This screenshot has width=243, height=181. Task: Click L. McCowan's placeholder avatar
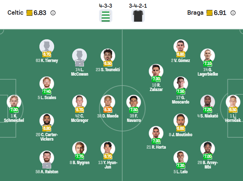click(x=79, y=55)
